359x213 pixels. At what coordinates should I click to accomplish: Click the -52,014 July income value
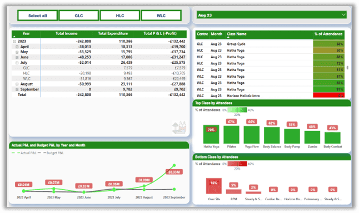point(84,63)
